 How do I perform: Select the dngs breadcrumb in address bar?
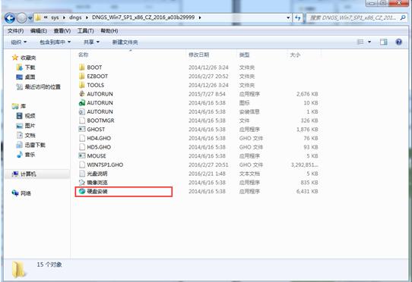(x=75, y=17)
